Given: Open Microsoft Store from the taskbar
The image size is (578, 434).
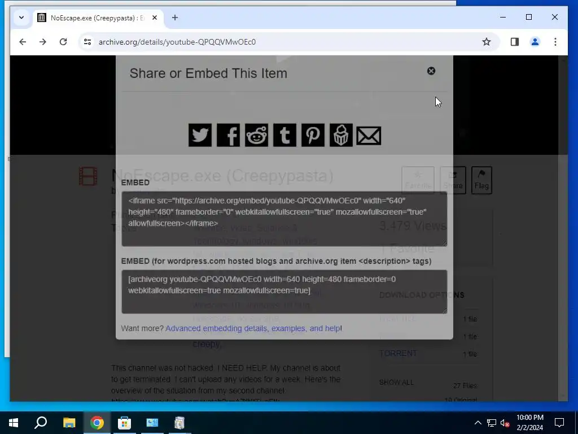Looking at the screenshot, I should (x=124, y=423).
